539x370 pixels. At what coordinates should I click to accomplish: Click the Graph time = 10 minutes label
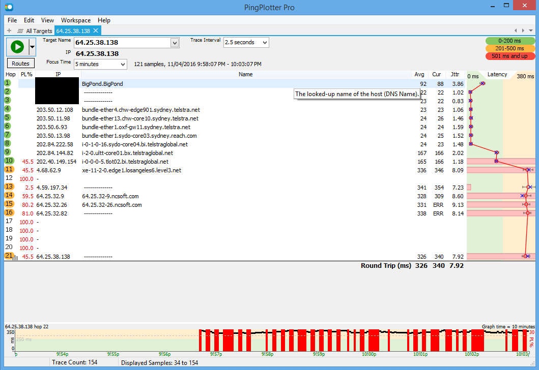(x=508, y=327)
